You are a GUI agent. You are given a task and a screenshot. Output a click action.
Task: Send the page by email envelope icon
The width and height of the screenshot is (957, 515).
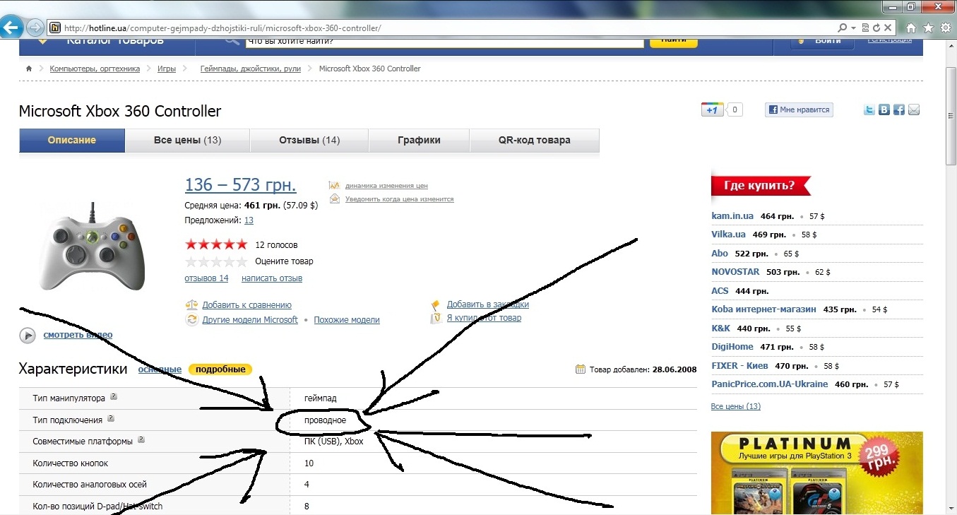[x=914, y=110]
